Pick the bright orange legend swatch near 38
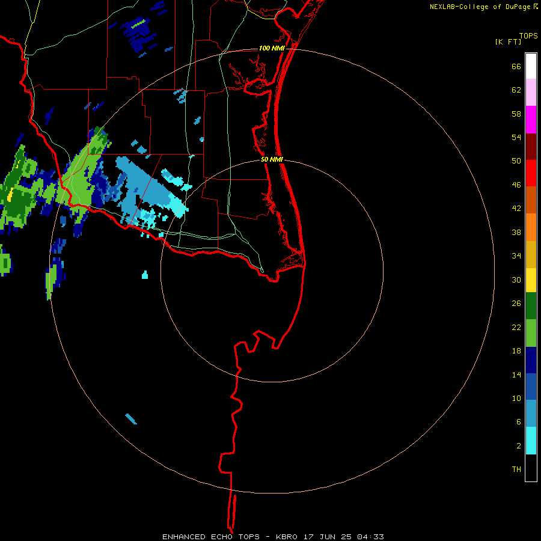 [531, 227]
